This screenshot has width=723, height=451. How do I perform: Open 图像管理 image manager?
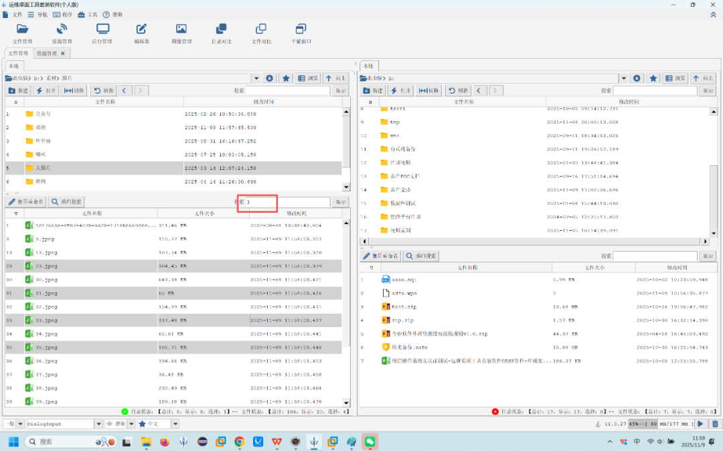pyautogui.click(x=181, y=33)
